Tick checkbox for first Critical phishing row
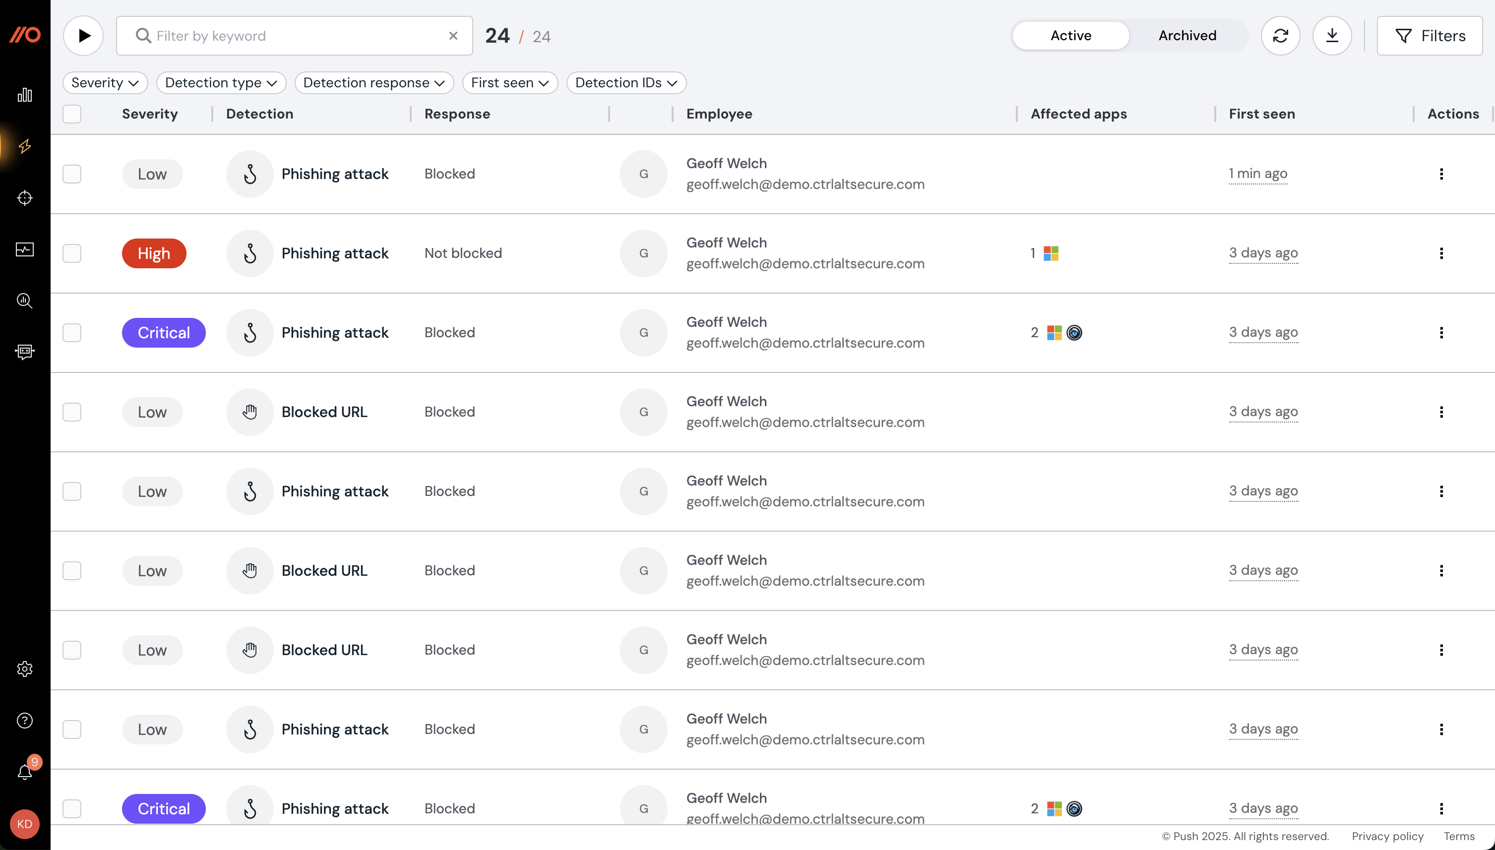Viewport: 1495px width, 850px height. (72, 333)
